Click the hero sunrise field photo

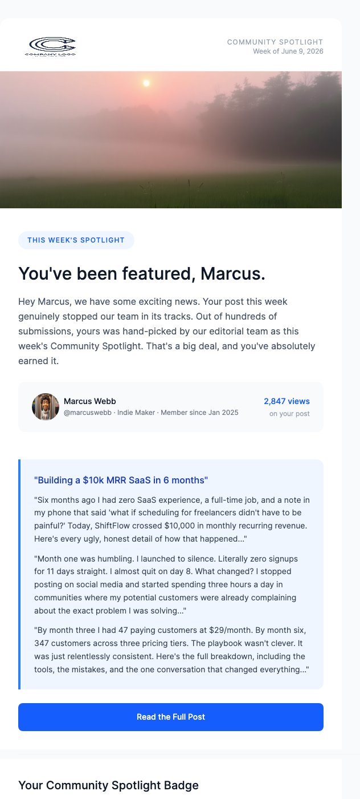pyautogui.click(x=171, y=139)
